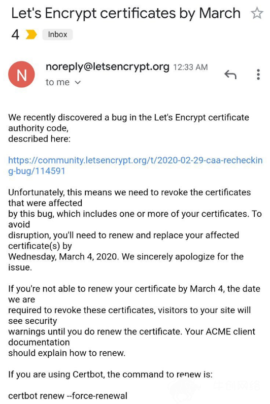Click the 'should explain how to renew' line

click(x=66, y=353)
